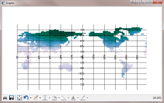Select the 60°W longitude label

click(126, 57)
